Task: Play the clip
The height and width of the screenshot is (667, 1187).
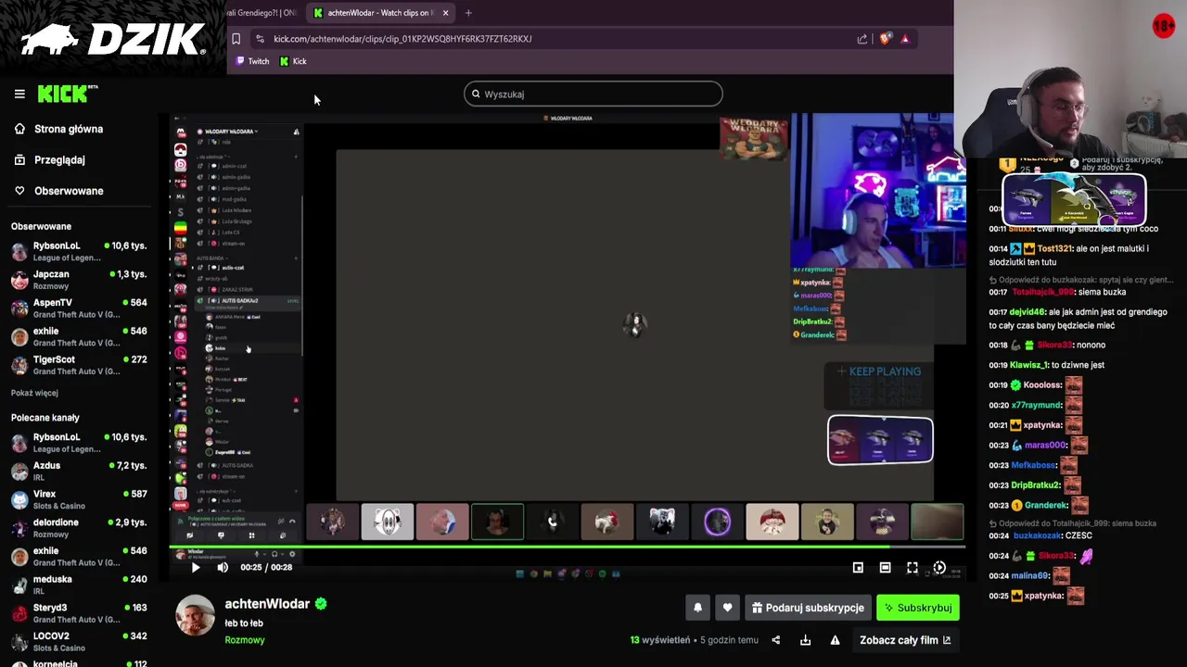Action: pos(196,567)
